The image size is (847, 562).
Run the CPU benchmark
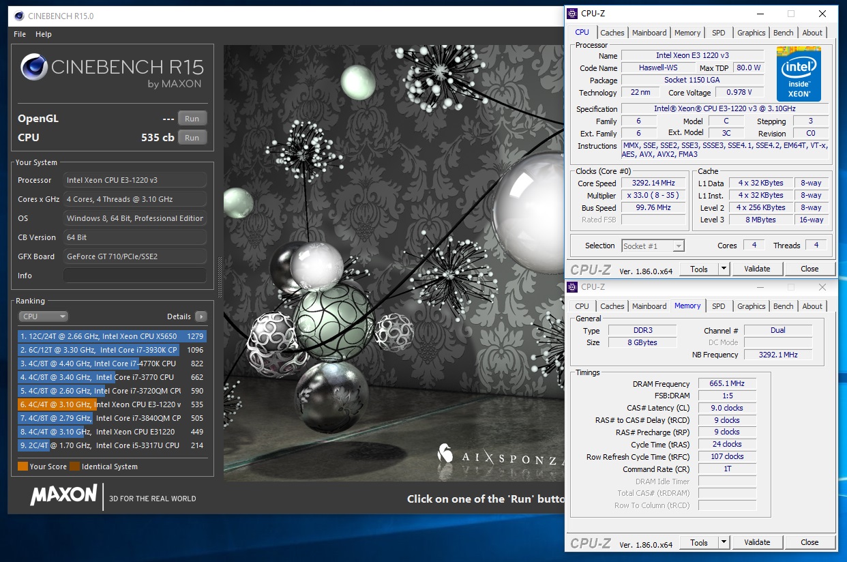point(192,138)
